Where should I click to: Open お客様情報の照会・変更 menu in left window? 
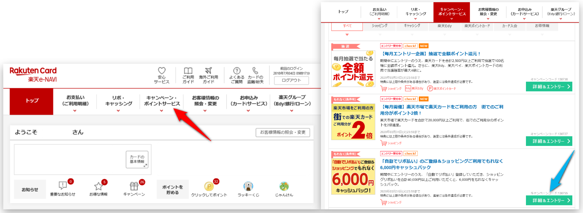(x=205, y=100)
